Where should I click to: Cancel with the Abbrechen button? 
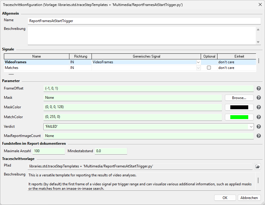point(249,198)
